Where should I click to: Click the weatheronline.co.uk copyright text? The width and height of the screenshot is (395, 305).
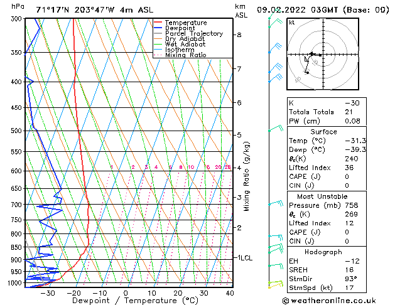click(x=329, y=301)
